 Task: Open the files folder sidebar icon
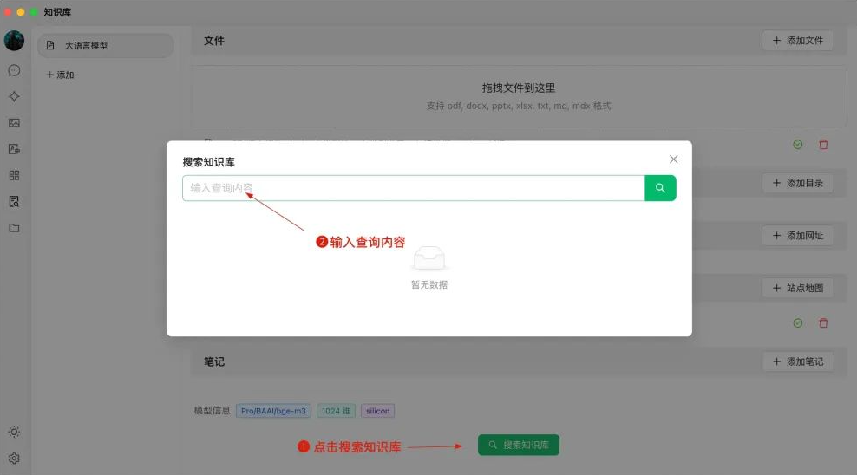pyautogui.click(x=14, y=228)
